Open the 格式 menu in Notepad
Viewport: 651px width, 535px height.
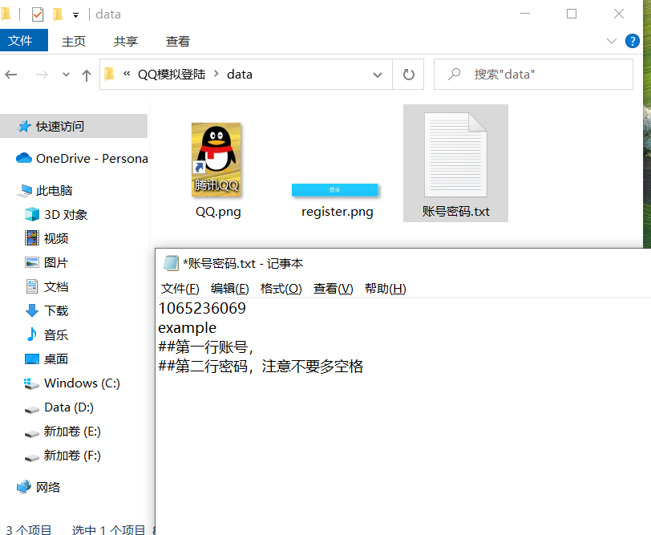point(282,288)
